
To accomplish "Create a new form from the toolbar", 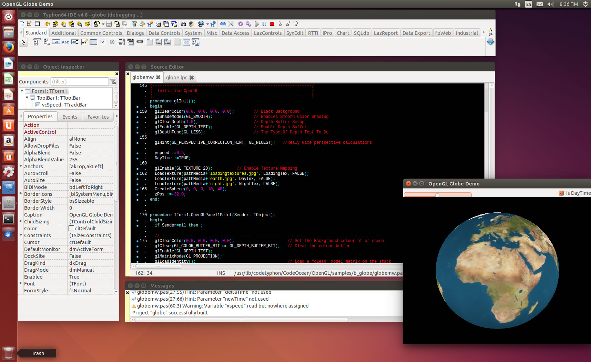I will coord(37,24).
